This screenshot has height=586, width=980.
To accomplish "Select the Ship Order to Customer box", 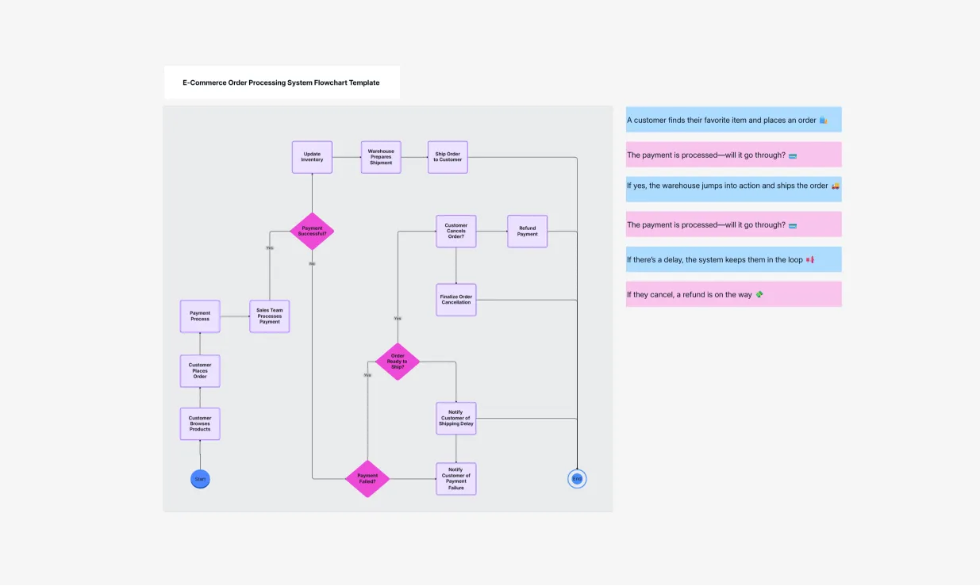I will [448, 157].
